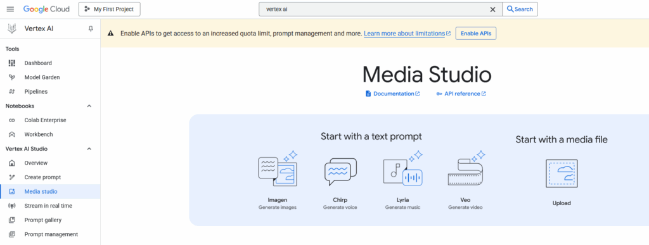This screenshot has width=649, height=245.
Task: Click the Google Cloud logo
Action: (x=46, y=9)
